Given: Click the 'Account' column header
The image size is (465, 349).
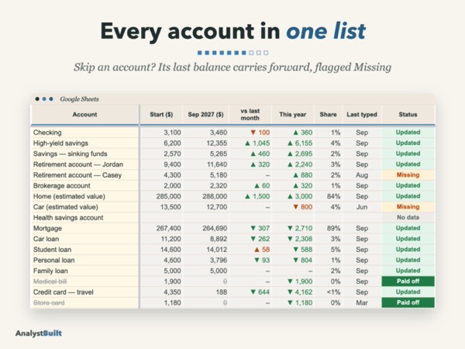Looking at the screenshot, I should click(x=84, y=115).
